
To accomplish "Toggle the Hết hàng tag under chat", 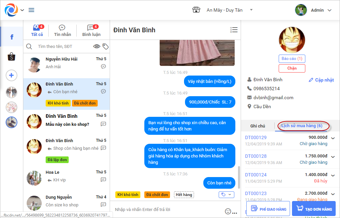I will click(184, 195).
